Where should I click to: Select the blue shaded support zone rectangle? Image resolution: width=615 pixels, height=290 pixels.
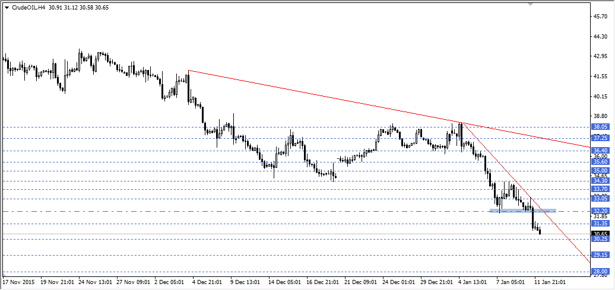(x=522, y=211)
